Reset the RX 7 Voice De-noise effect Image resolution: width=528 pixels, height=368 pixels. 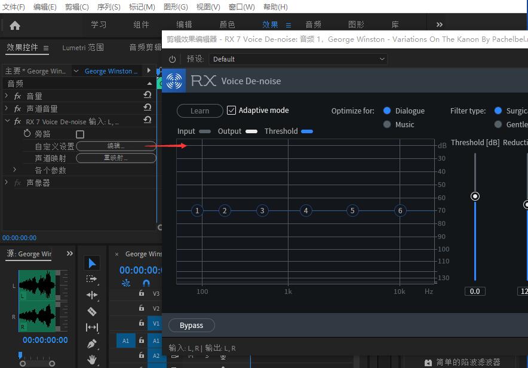click(148, 119)
